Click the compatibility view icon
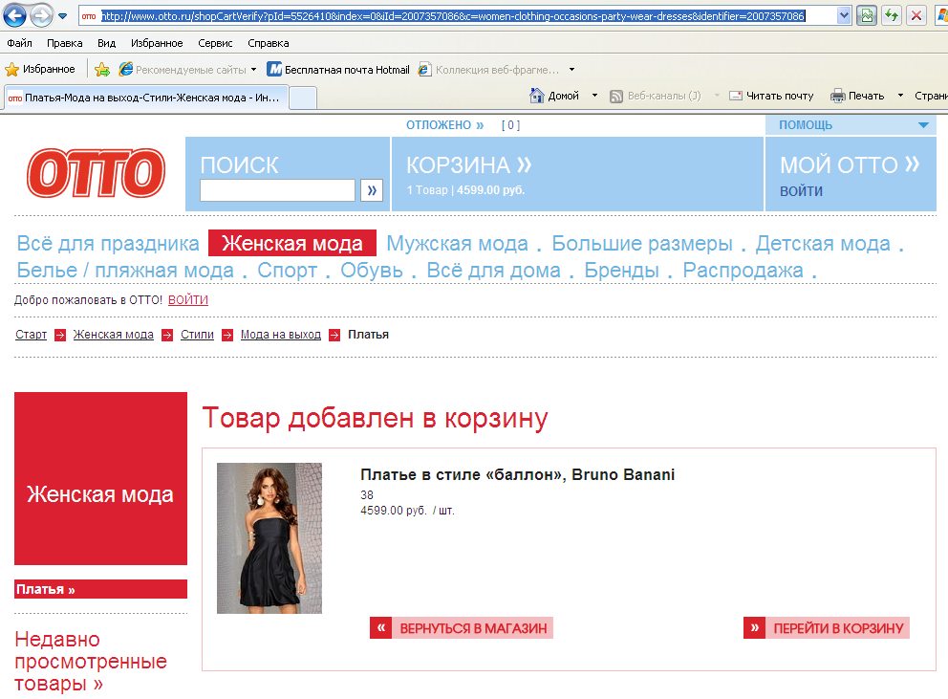 click(867, 16)
